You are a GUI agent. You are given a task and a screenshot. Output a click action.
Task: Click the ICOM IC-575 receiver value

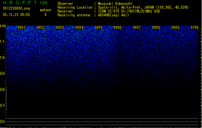(x=129, y=11)
